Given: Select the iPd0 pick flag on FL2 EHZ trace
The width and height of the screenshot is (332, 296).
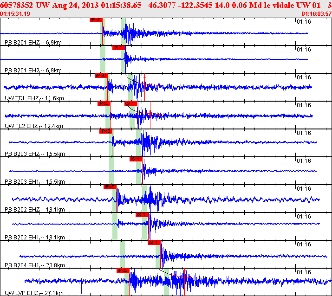Looking at the screenshot, I should 104,103.
